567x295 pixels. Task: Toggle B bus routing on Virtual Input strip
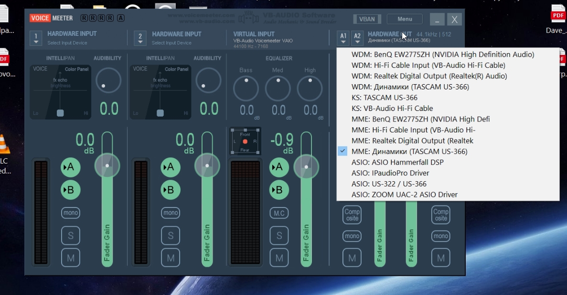pos(279,190)
